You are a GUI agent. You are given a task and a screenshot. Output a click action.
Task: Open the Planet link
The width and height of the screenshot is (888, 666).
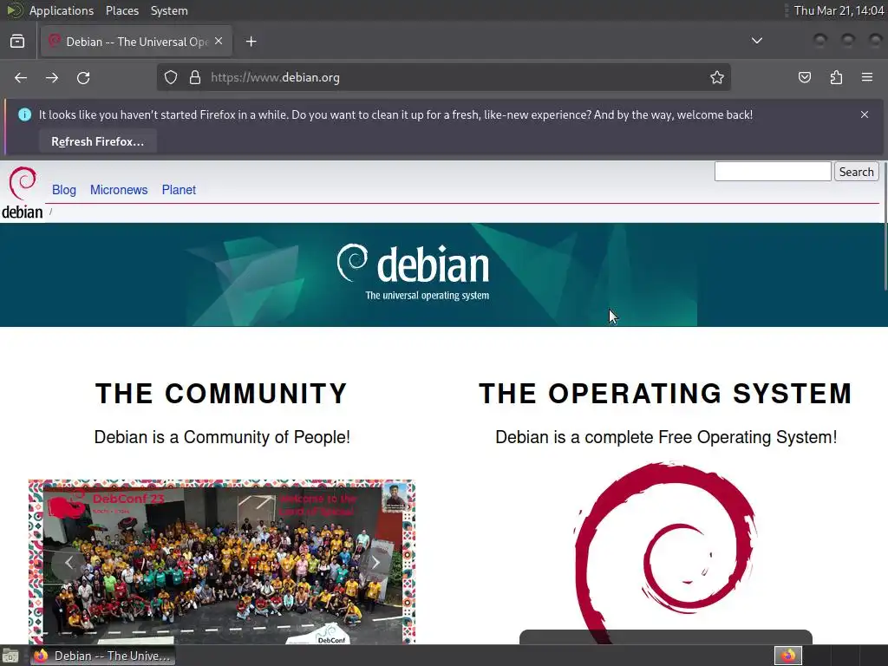click(179, 190)
